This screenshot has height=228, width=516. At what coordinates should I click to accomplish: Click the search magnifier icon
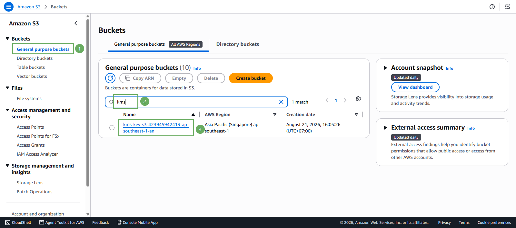pyautogui.click(x=111, y=102)
